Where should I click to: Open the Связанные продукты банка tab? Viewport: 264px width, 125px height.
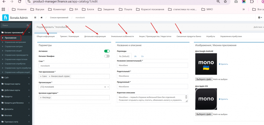pyautogui.click(x=189, y=36)
